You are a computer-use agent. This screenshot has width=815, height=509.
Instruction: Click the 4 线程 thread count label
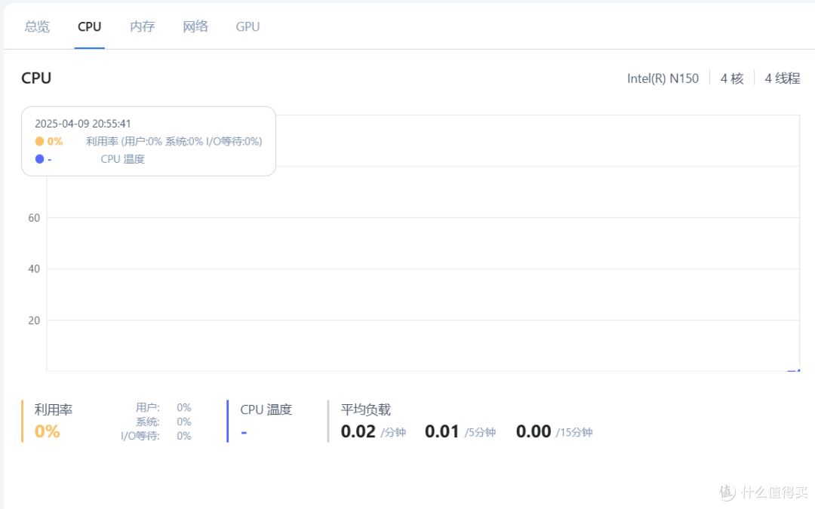[x=782, y=78]
